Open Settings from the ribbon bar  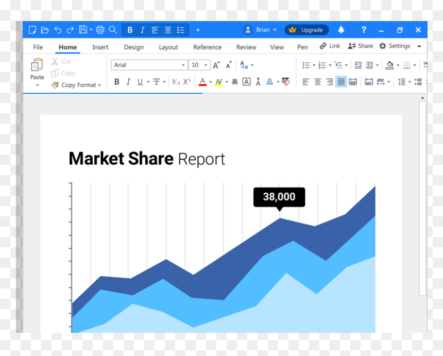(x=395, y=46)
